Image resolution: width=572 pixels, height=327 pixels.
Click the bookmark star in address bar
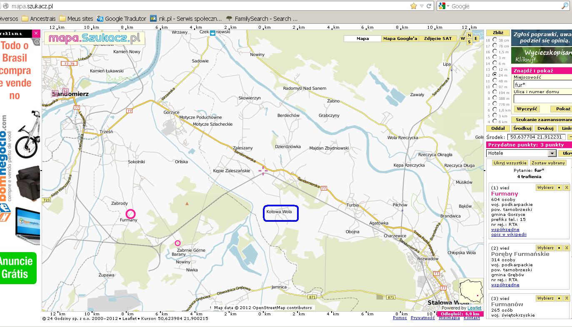coord(414,6)
